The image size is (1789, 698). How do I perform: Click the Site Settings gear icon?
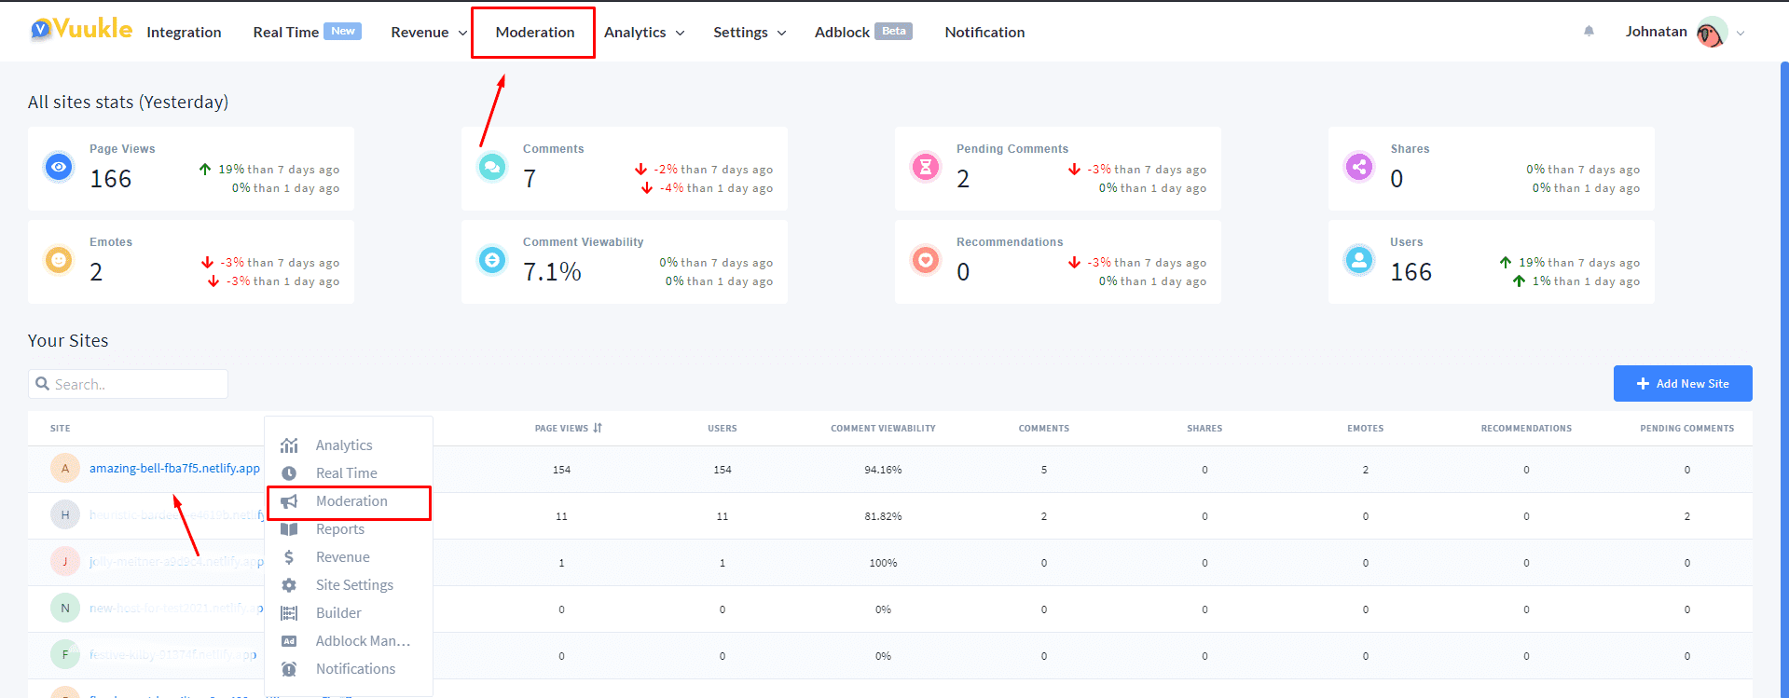click(x=289, y=585)
